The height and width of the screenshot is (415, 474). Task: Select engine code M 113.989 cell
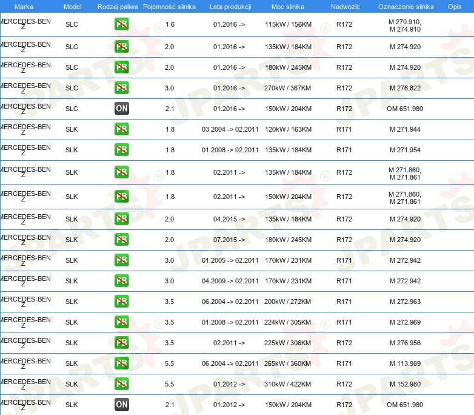pyautogui.click(x=405, y=363)
